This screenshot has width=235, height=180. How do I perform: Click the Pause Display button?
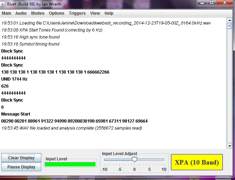click(x=21, y=167)
